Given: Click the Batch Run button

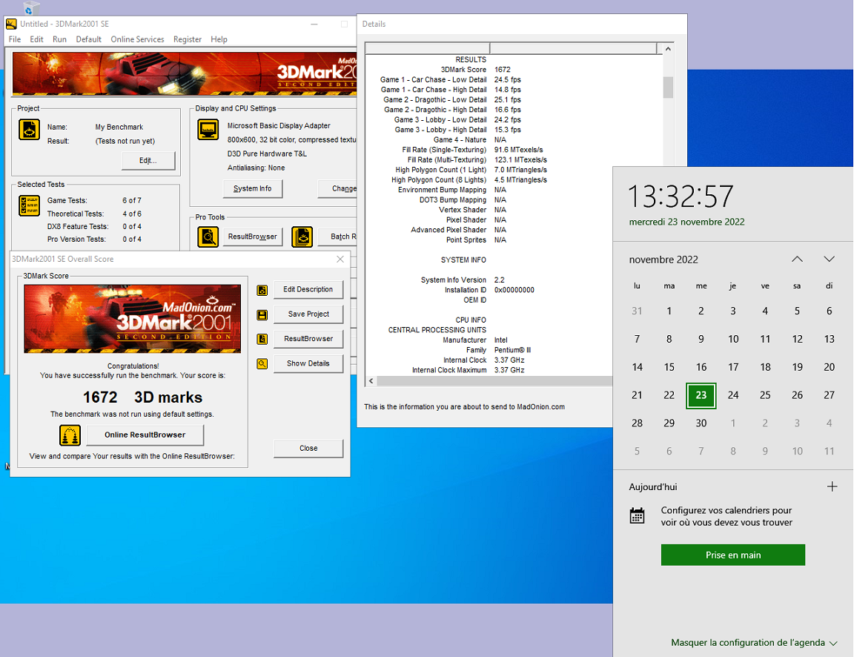Looking at the screenshot, I should click(x=338, y=237).
